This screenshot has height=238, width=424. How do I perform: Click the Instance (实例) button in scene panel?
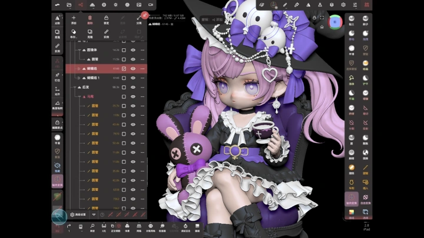coord(106,33)
